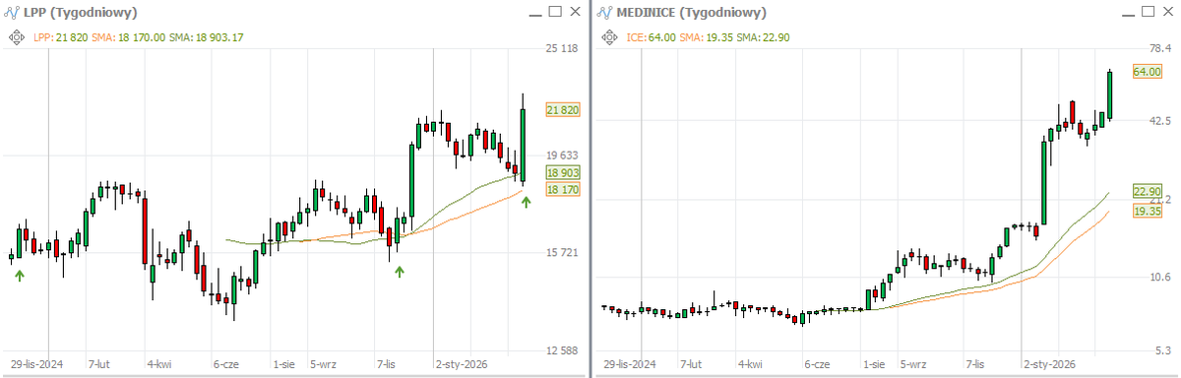Click the 25 118 price axis label

click(561, 48)
